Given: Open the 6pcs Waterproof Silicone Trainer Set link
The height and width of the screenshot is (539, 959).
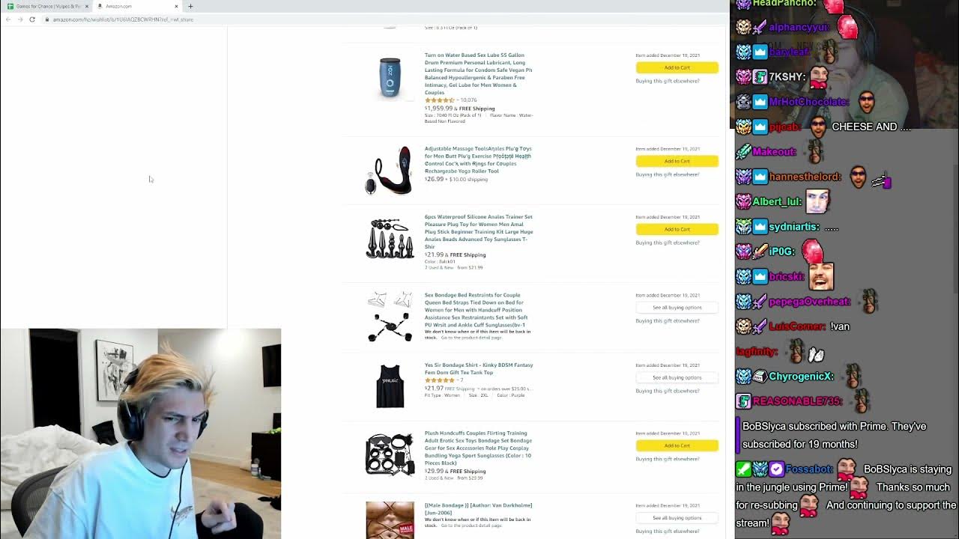Looking at the screenshot, I should point(478,231).
